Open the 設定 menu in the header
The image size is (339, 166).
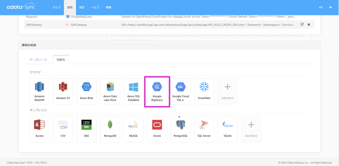[x=82, y=7]
